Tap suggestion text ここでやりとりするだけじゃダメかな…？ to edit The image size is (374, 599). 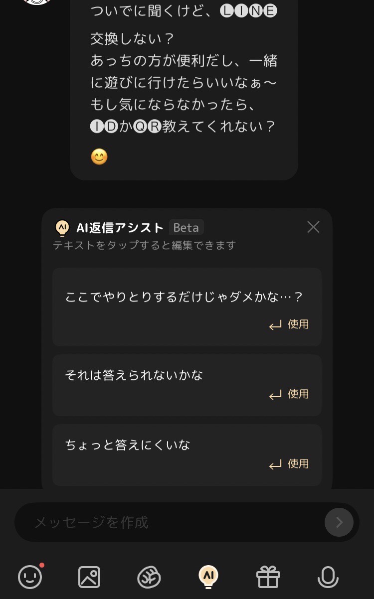tap(184, 298)
